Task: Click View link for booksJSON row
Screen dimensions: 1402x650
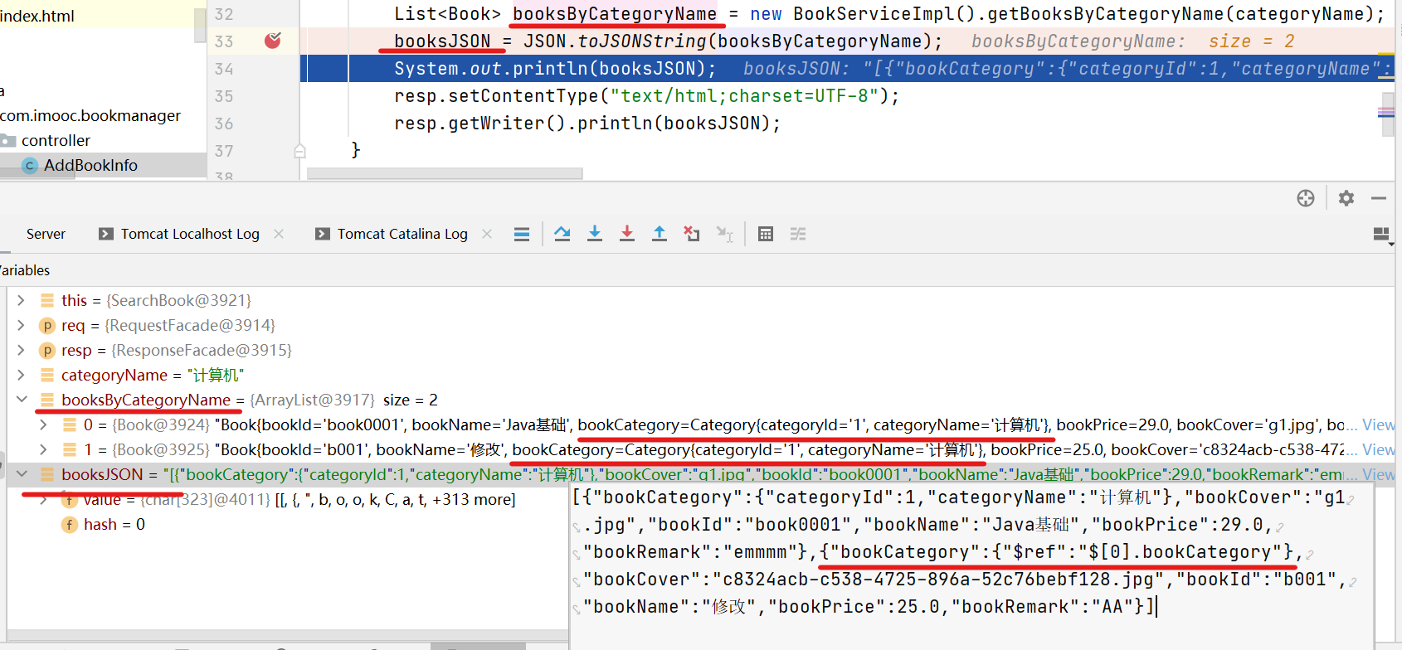Action: coord(1378,474)
